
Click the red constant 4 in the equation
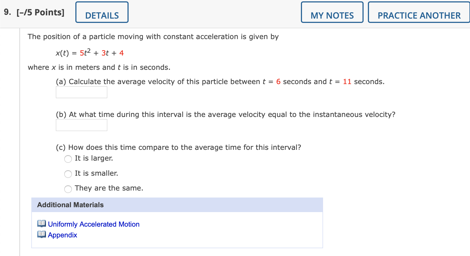pyautogui.click(x=122, y=53)
